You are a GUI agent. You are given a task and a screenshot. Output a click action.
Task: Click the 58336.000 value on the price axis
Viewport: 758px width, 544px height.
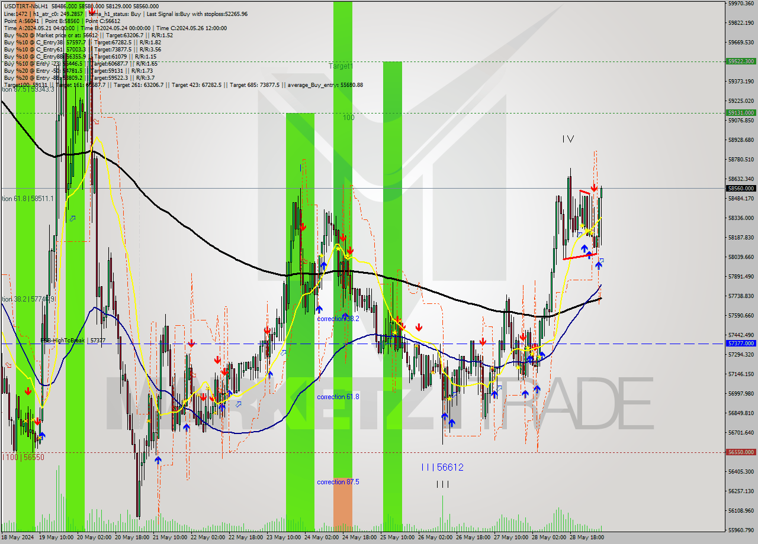pyautogui.click(x=741, y=218)
